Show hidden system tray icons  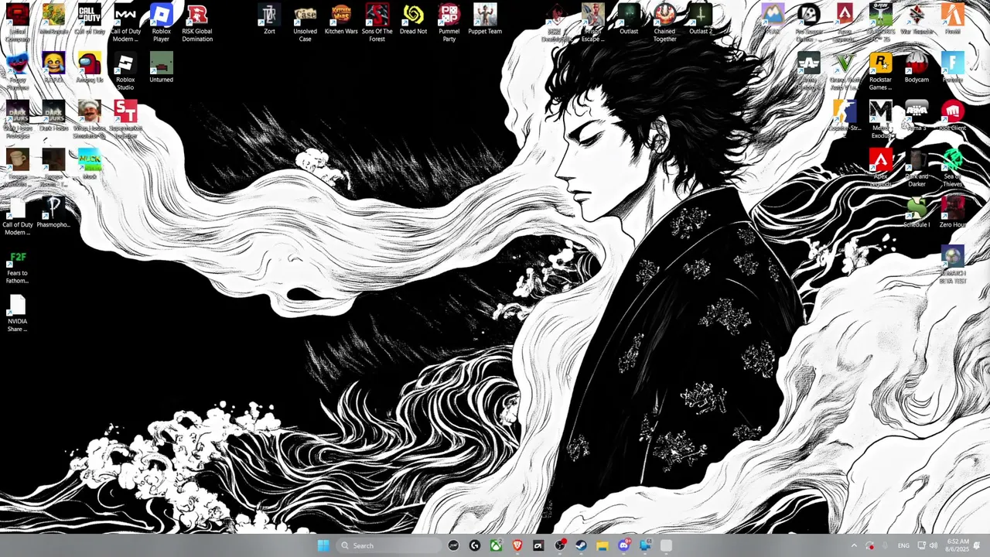click(854, 545)
